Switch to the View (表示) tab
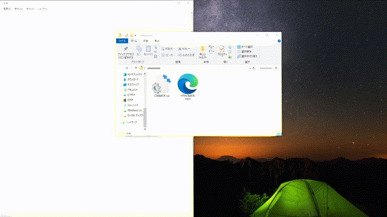The width and height of the screenshot is (387, 217). (x=157, y=41)
